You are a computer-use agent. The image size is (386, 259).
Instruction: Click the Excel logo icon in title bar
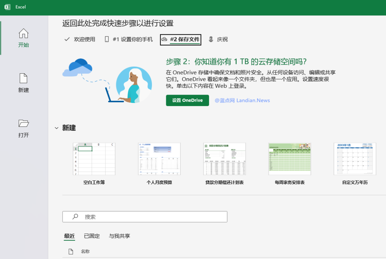click(x=8, y=7)
